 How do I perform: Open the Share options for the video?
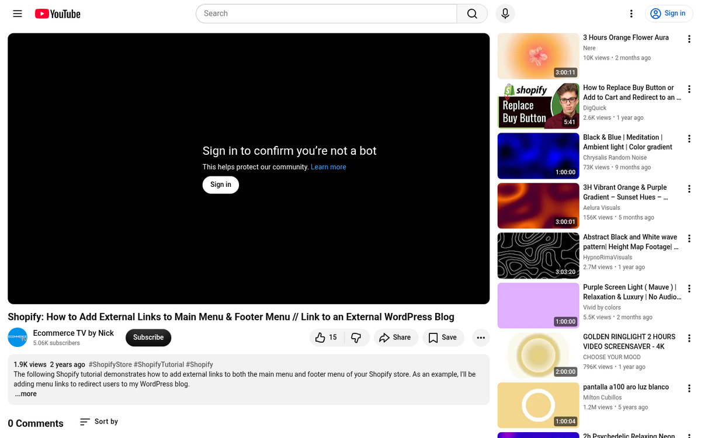coord(396,338)
